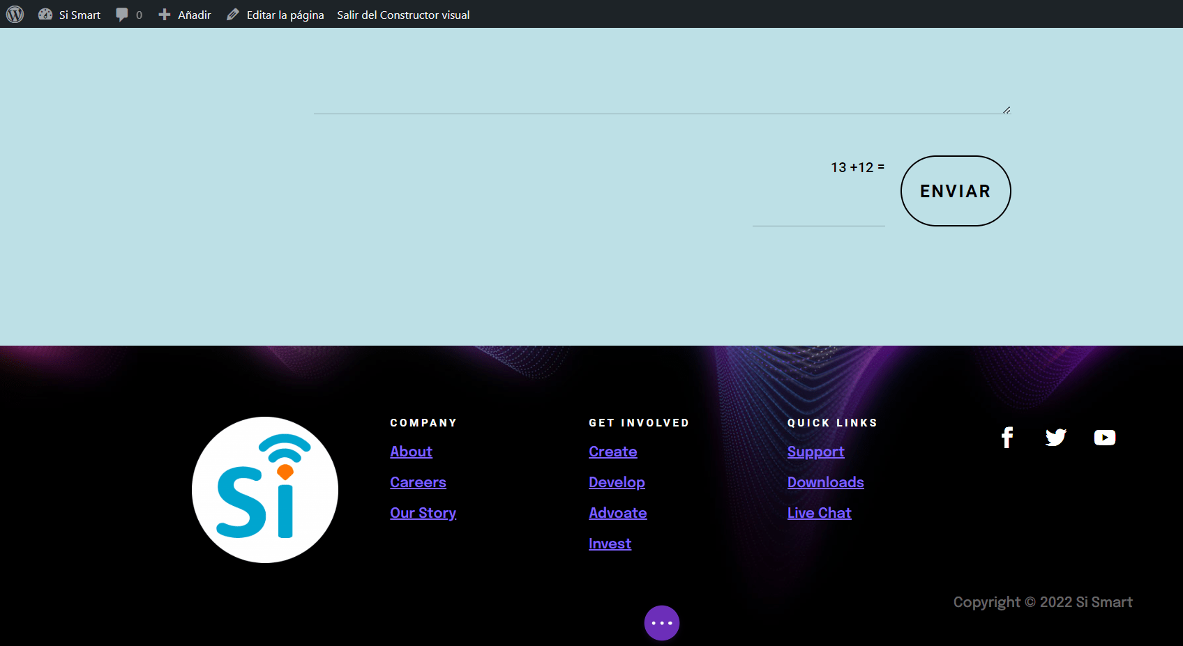Screen dimensions: 1183x646
Task: Submit the form with ENVIAR button
Action: coord(956,191)
